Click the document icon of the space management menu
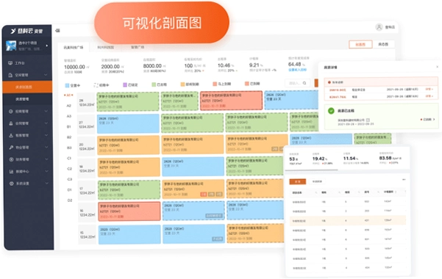The width and height of the screenshot is (442, 279). point(10,75)
